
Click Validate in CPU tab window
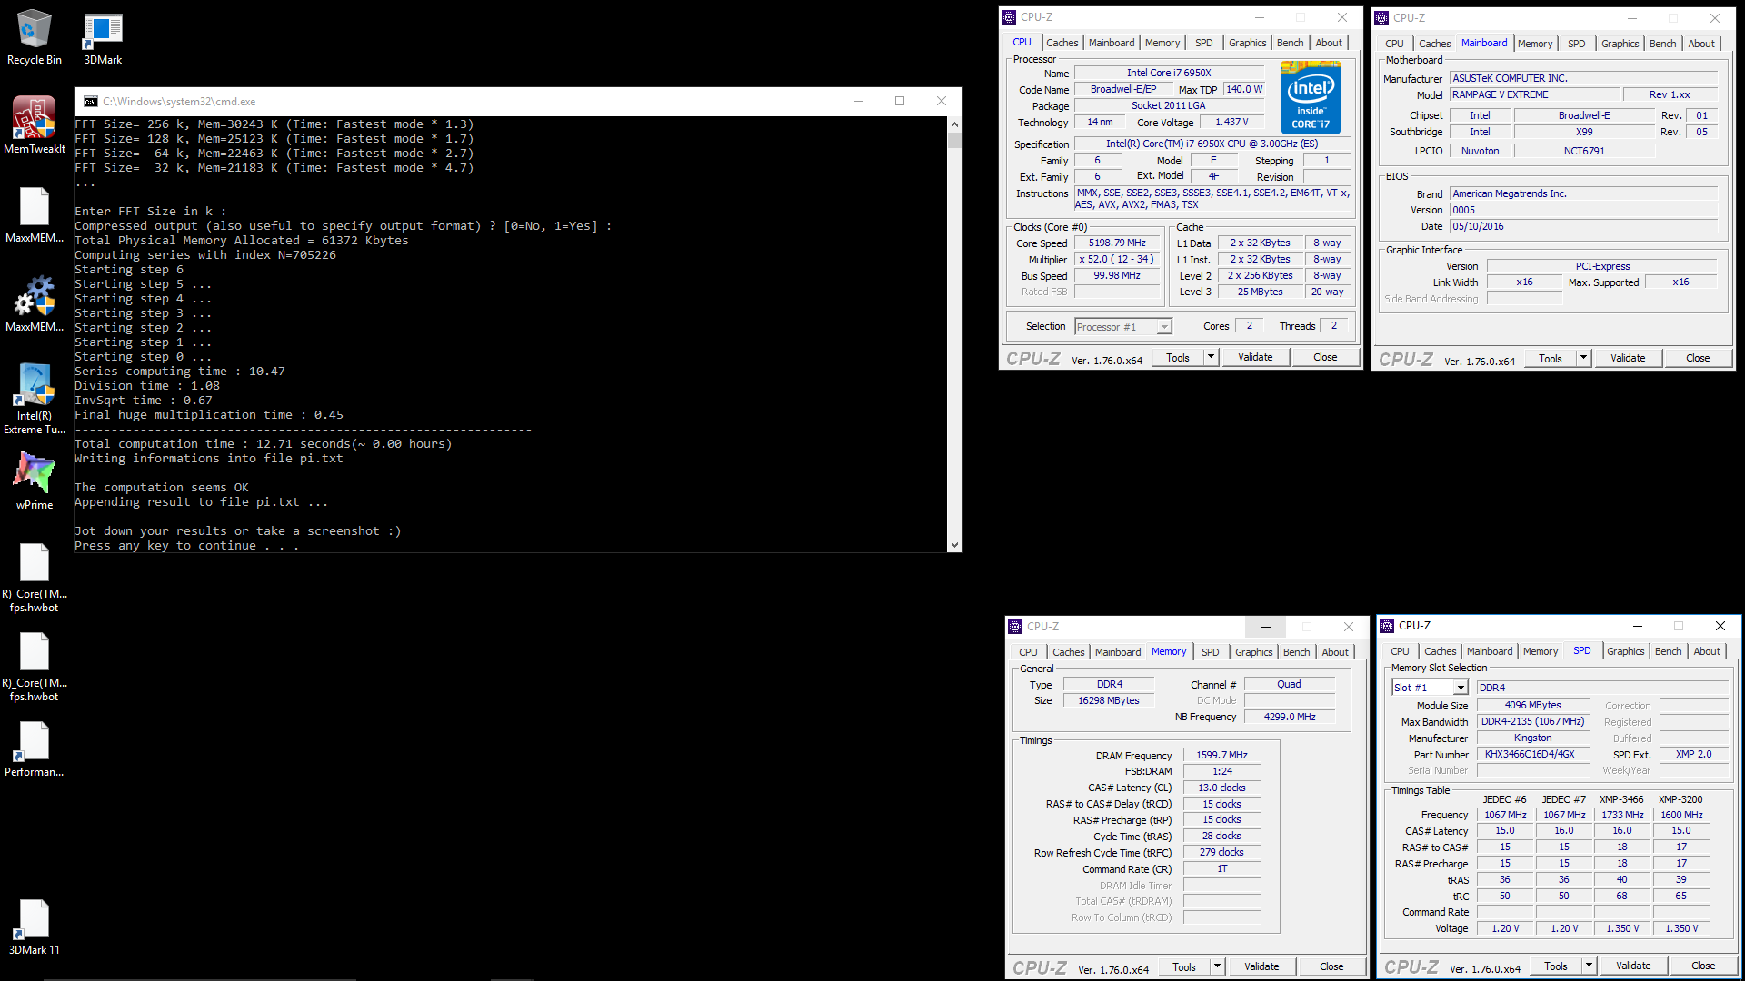coord(1255,358)
